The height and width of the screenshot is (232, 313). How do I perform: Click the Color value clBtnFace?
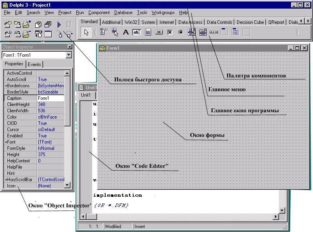tap(50, 117)
